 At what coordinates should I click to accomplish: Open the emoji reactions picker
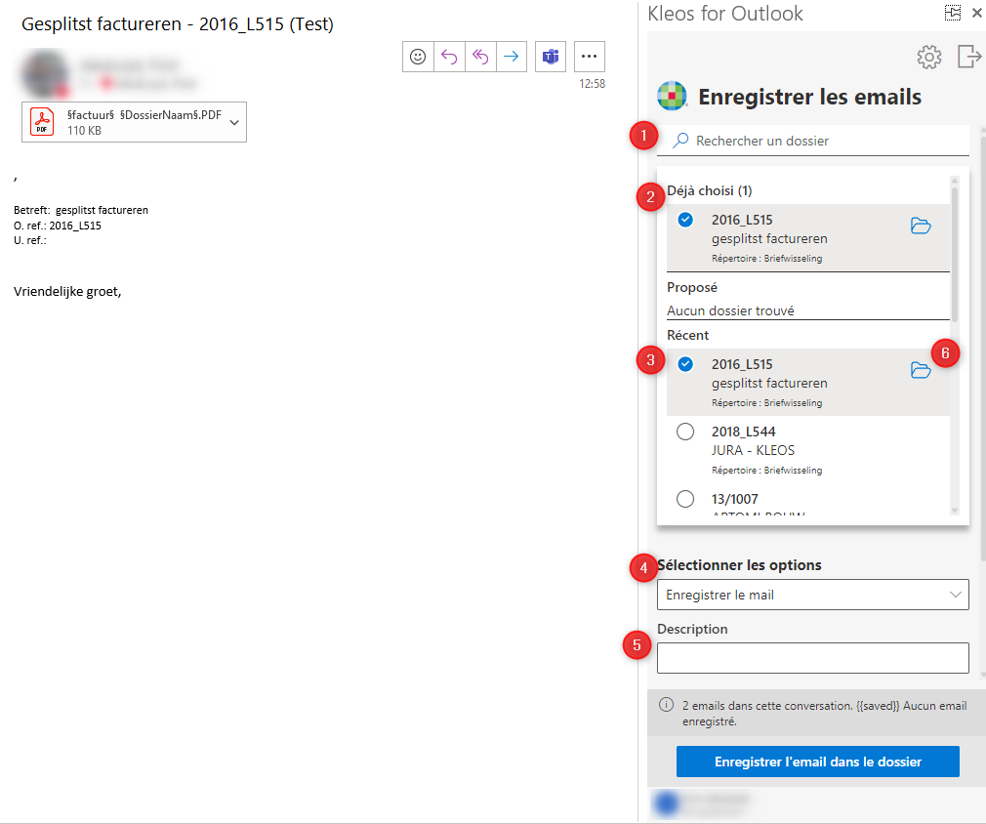(418, 57)
